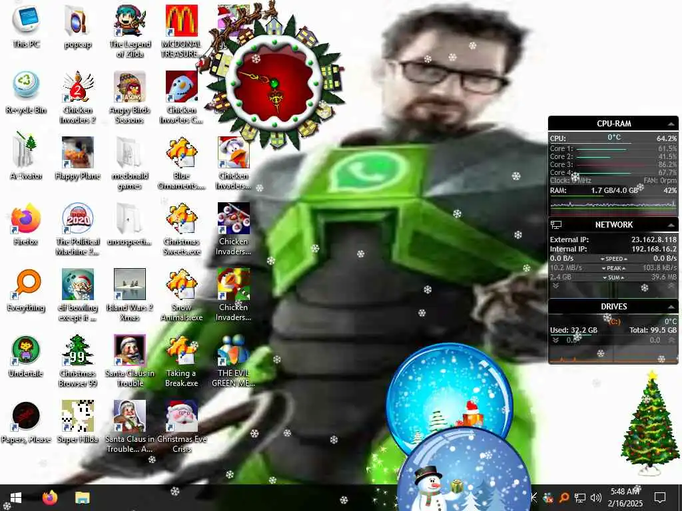This screenshot has height=511, width=682.
Task: Launch the Undertale shortcut
Action: tap(26, 355)
